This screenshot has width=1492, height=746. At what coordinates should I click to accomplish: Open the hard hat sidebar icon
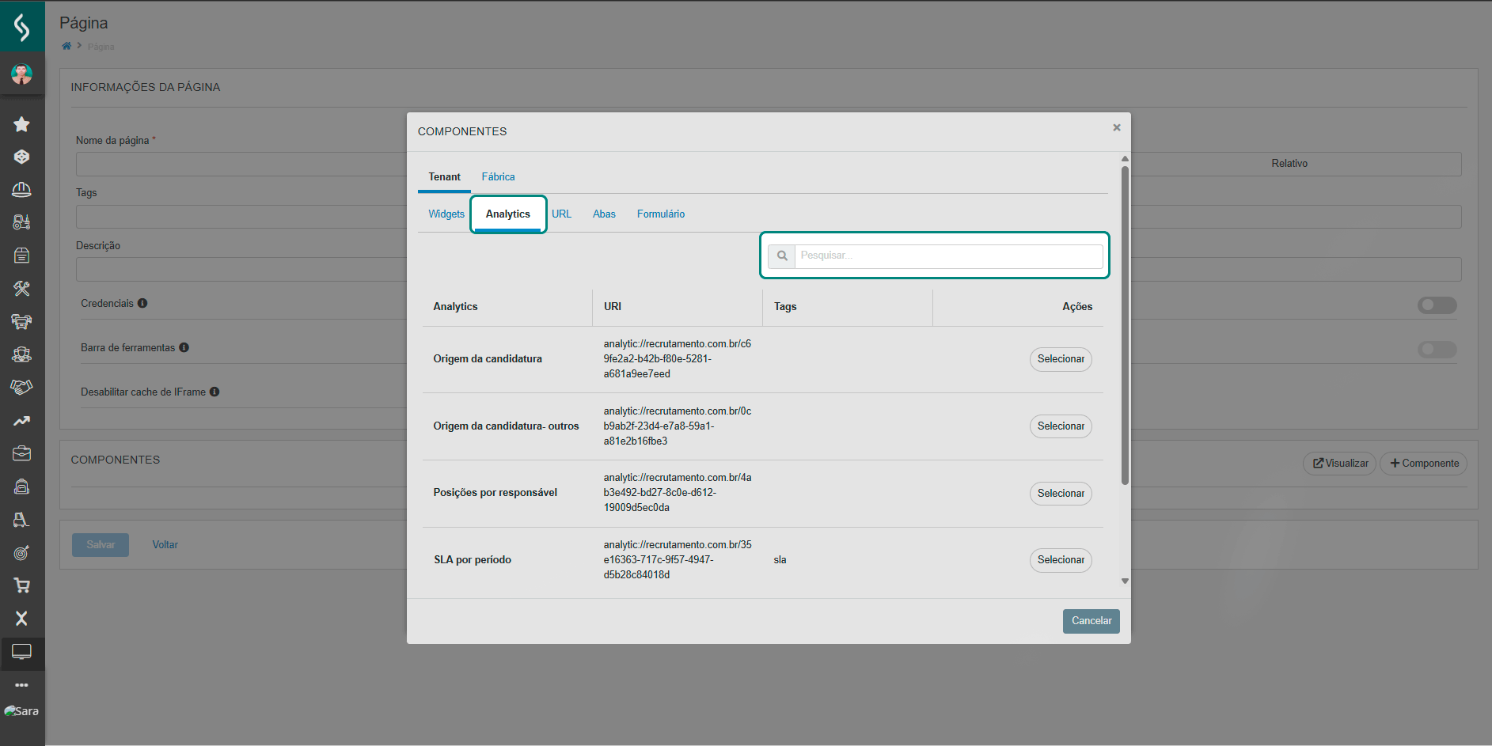(21, 190)
